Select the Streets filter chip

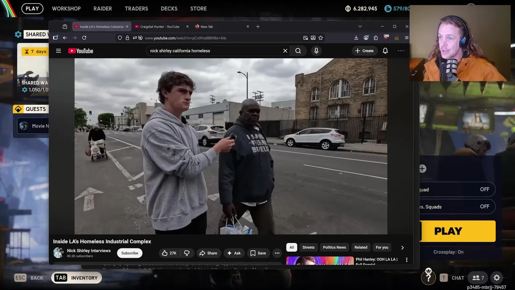click(309, 247)
